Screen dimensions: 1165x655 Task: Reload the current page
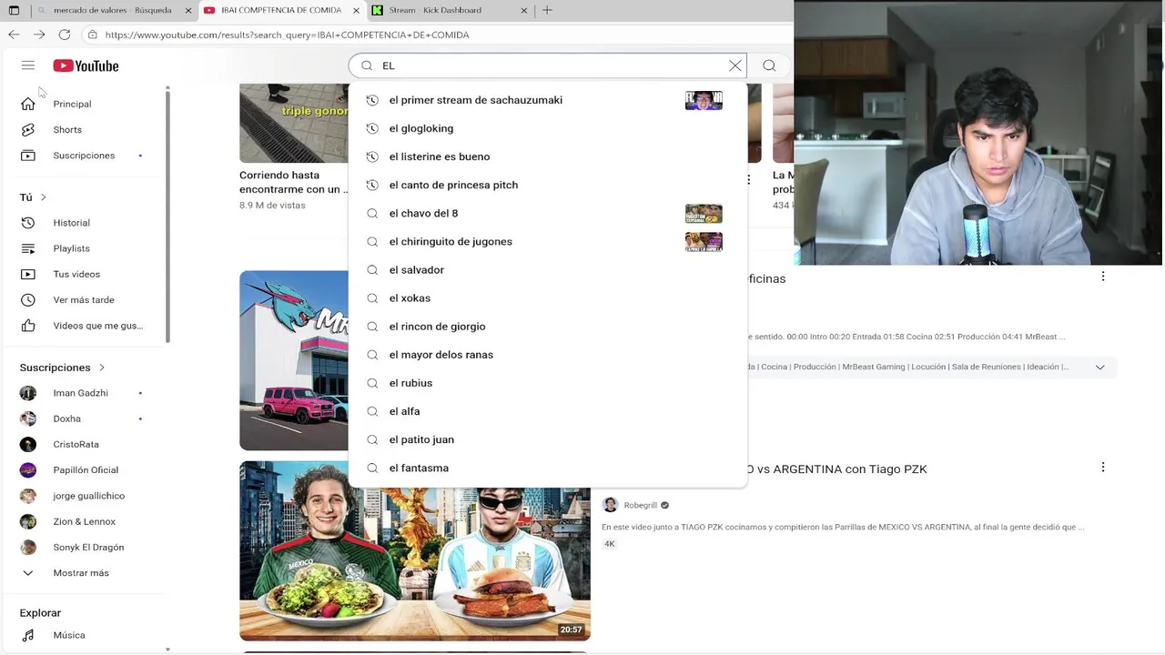[x=65, y=35]
